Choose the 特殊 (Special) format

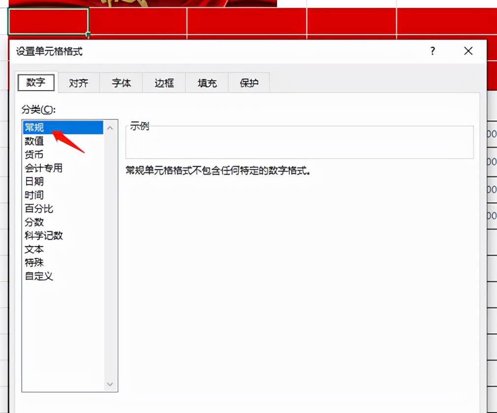33,263
